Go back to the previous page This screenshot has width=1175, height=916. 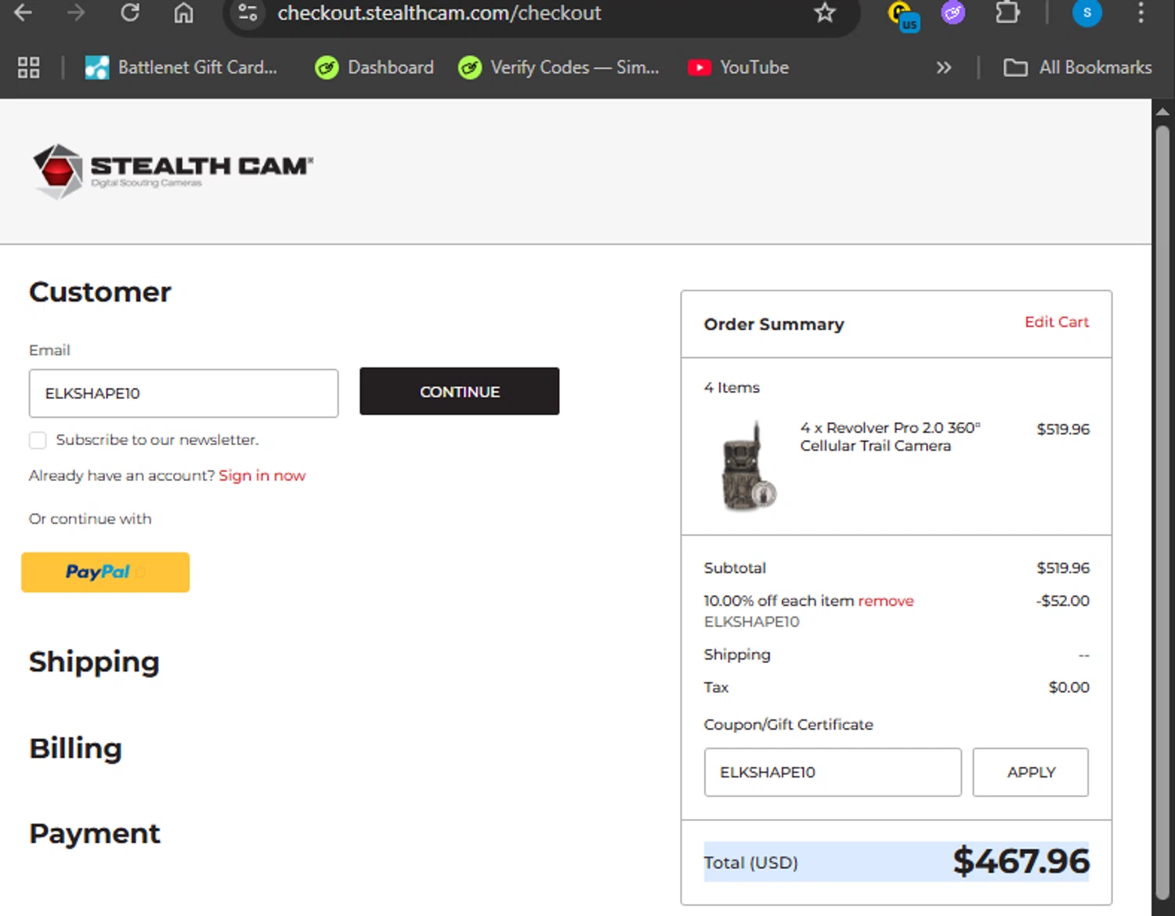point(23,13)
